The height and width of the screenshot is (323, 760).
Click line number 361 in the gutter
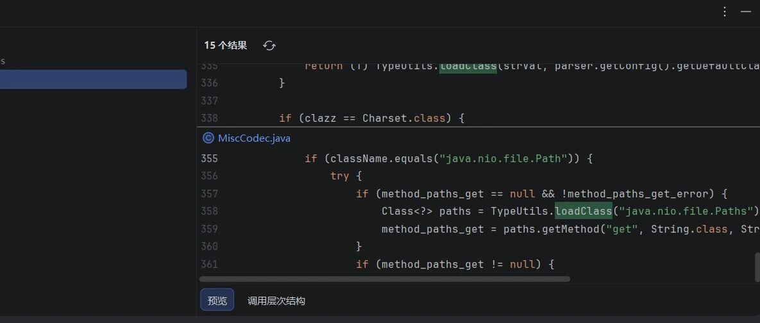point(209,265)
